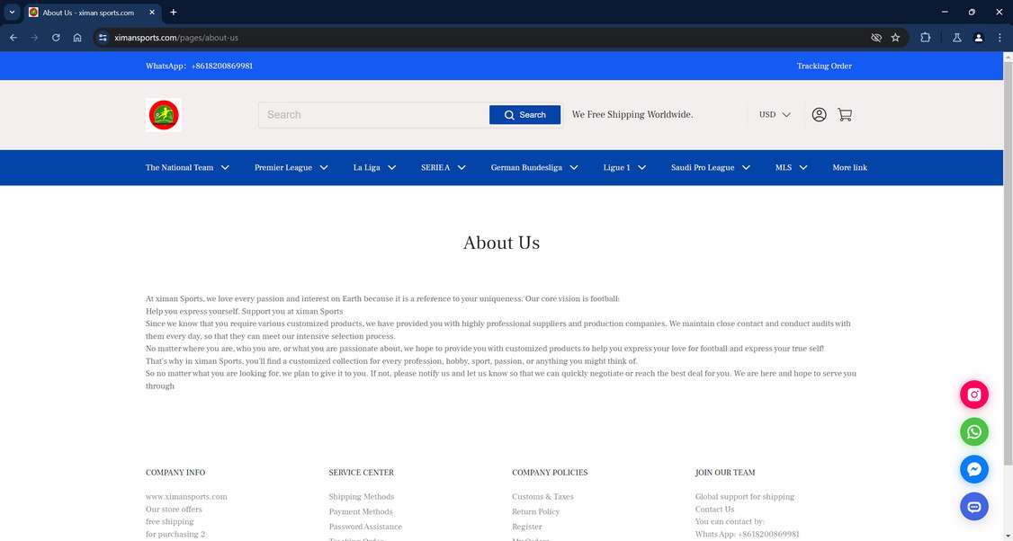Open the Register link
1013x541 pixels.
(x=526, y=527)
